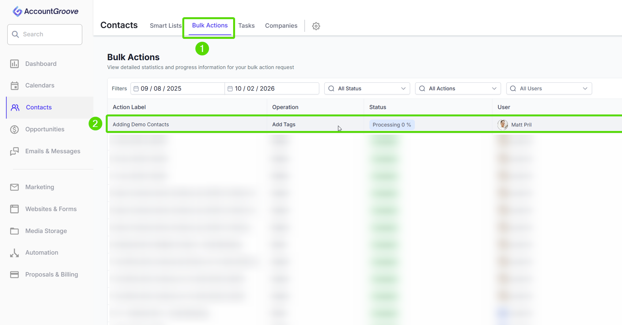Image resolution: width=622 pixels, height=325 pixels.
Task: Edit the end date 10 / 02 / 2026
Action: [272, 88]
